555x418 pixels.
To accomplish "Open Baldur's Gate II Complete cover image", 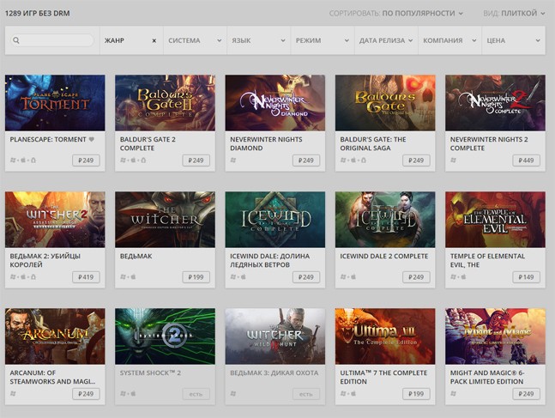I will [165, 103].
